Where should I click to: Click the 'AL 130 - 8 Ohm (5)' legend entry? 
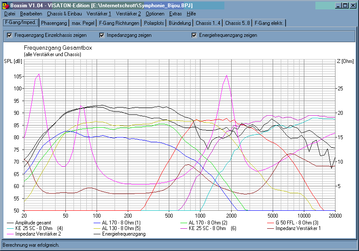(117, 228)
